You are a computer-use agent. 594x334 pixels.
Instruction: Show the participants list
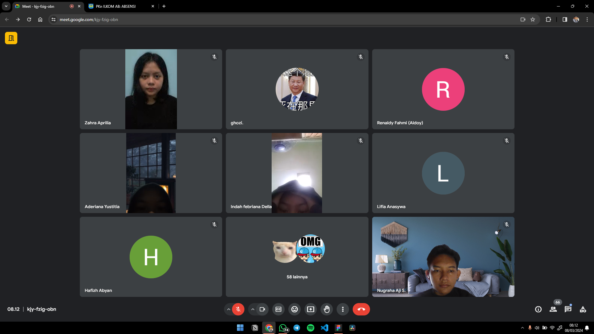(x=553, y=309)
